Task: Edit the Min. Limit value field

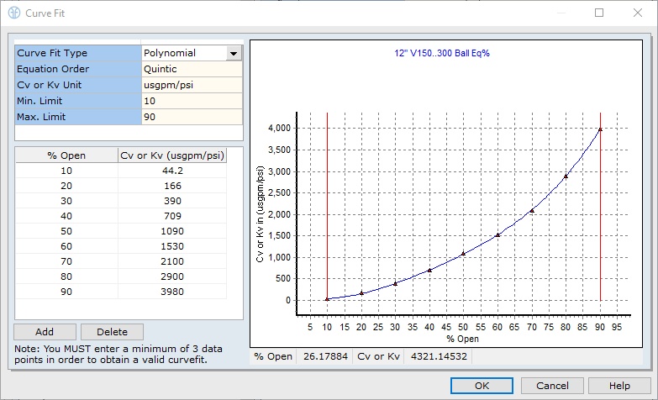Action: (x=192, y=101)
